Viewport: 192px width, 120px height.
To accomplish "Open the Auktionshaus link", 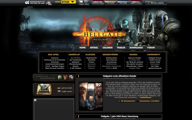I will (x=112, y=58).
